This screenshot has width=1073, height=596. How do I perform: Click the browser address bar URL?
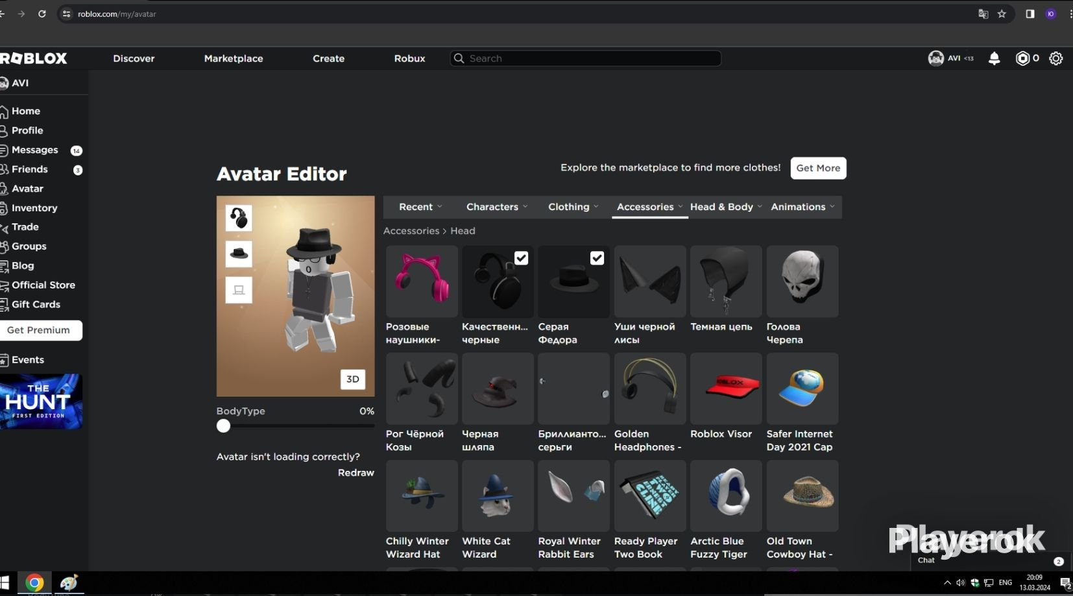(x=117, y=14)
